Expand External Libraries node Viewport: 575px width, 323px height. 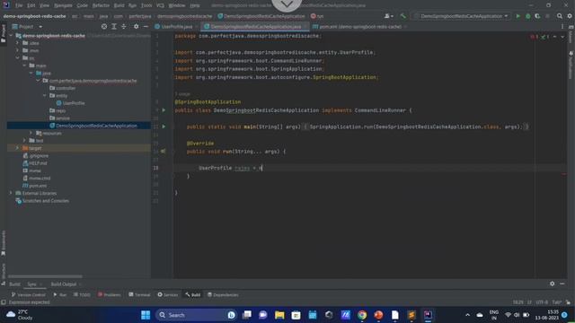(11, 193)
